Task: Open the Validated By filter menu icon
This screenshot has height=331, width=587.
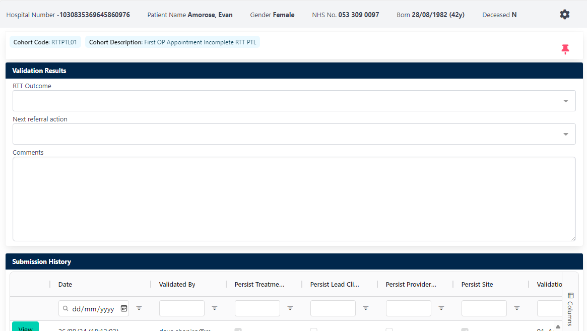Action: coord(215,308)
